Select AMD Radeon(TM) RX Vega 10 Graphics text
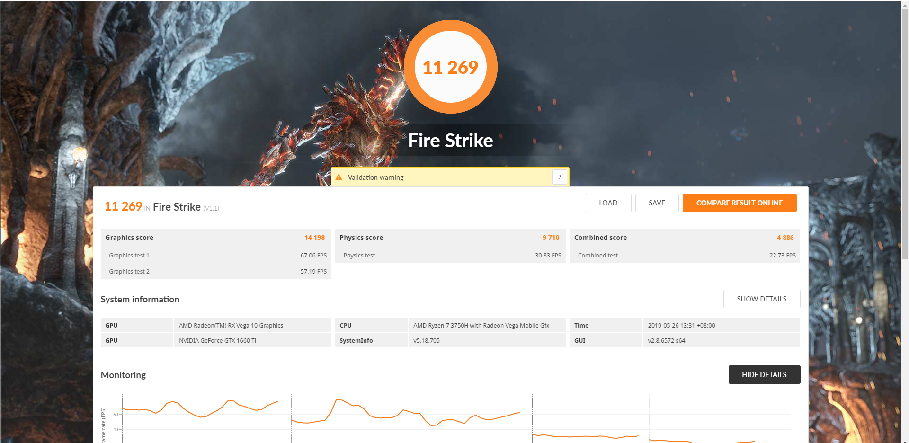The image size is (909, 443). pyautogui.click(x=231, y=325)
